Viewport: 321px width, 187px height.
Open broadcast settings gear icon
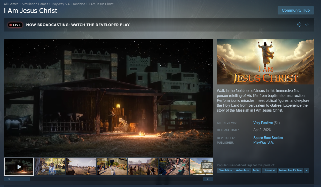(x=299, y=25)
